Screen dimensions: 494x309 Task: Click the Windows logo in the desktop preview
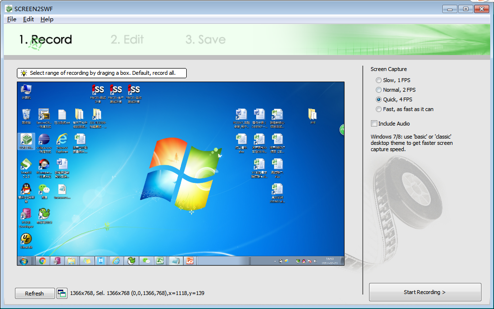(x=181, y=174)
